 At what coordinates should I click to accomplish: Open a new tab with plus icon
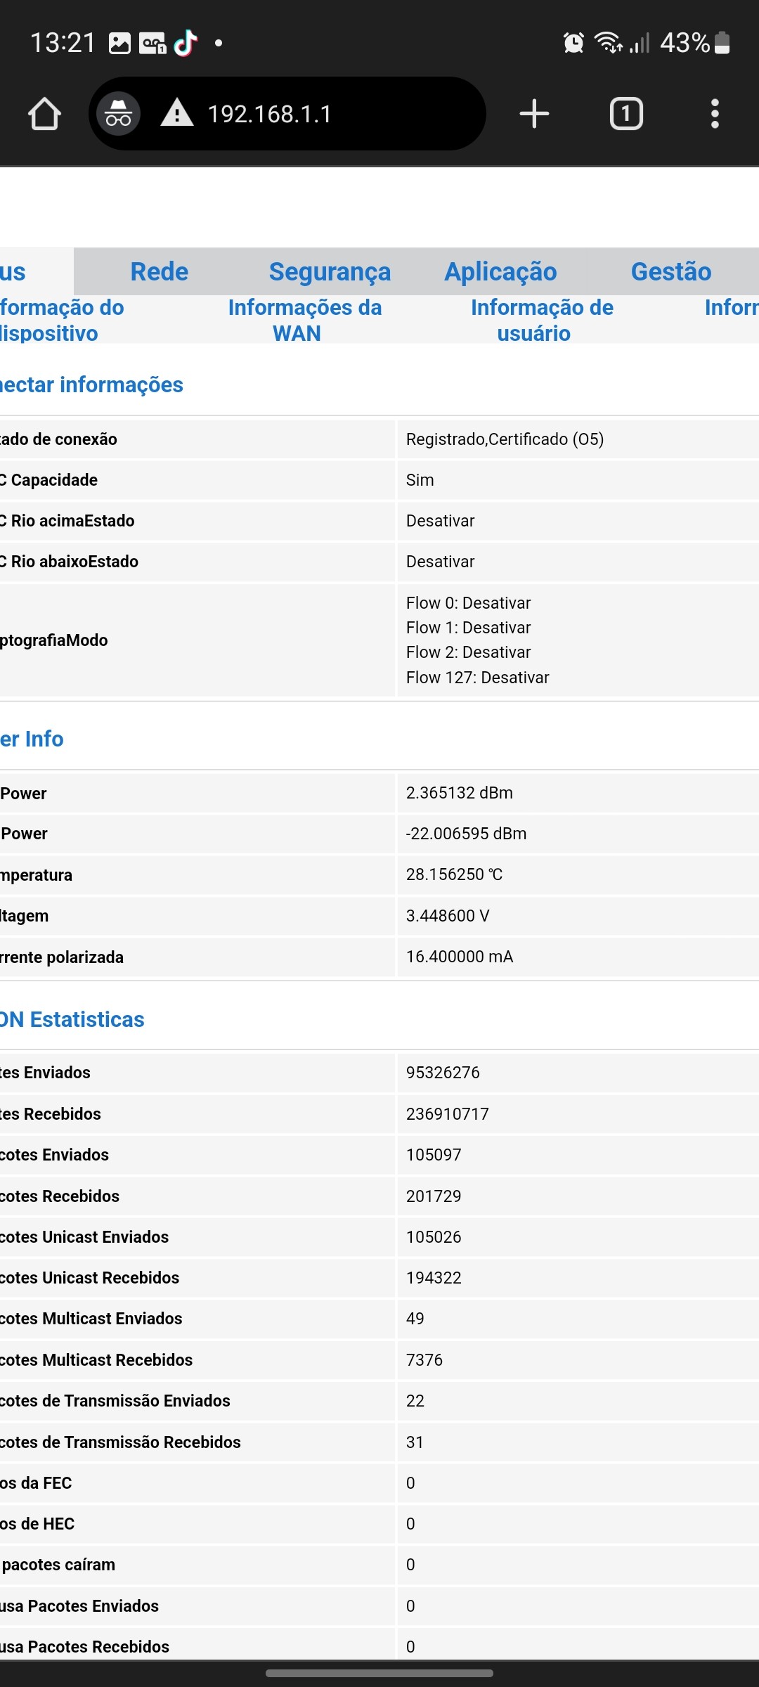534,114
